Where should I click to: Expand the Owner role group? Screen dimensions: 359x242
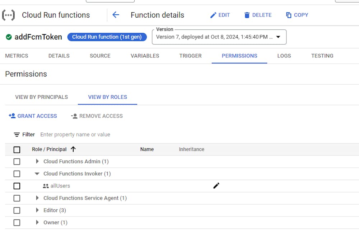coord(37,223)
